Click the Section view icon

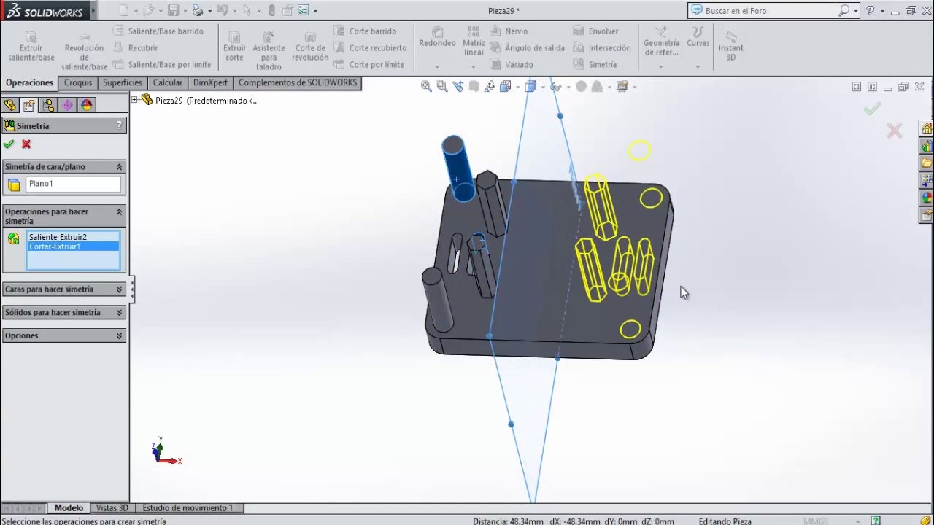coord(474,86)
